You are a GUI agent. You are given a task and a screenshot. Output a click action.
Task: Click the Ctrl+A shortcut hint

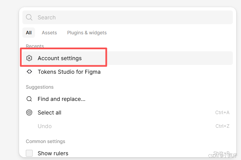[222, 112]
